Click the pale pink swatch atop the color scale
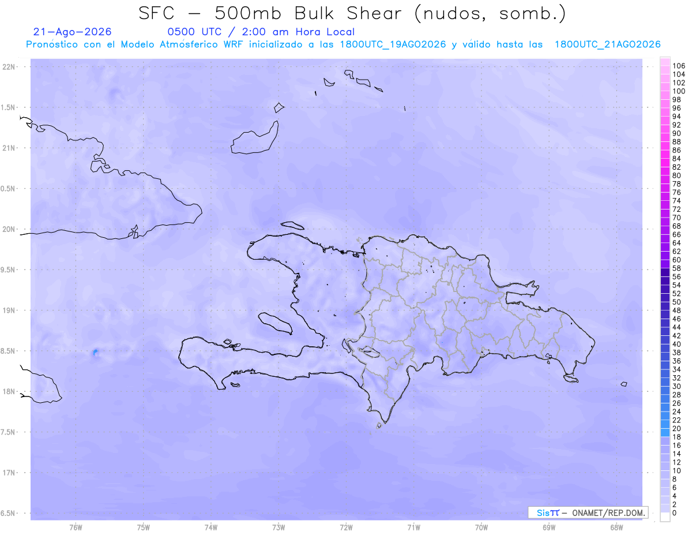 (x=665, y=62)
